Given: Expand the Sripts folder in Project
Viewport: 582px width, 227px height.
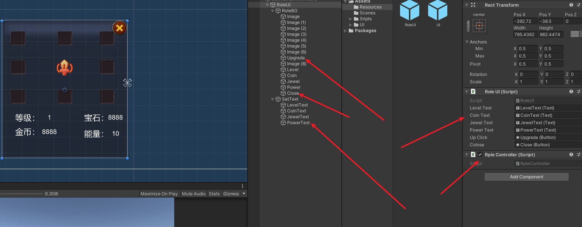Looking at the screenshot, I should coord(350,19).
